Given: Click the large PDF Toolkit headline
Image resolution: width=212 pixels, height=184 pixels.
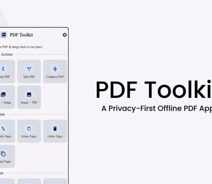Looking at the screenshot, I should click(x=154, y=90).
